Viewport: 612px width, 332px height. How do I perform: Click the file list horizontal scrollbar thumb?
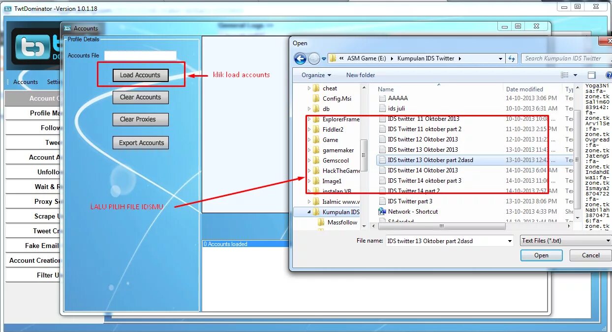441,226
